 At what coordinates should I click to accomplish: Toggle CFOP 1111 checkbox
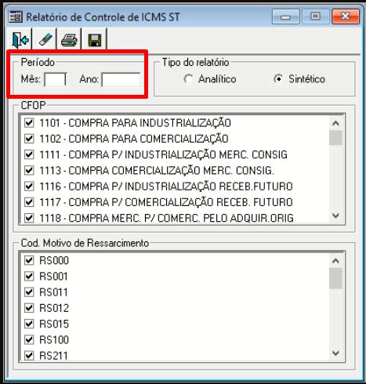click(x=29, y=154)
